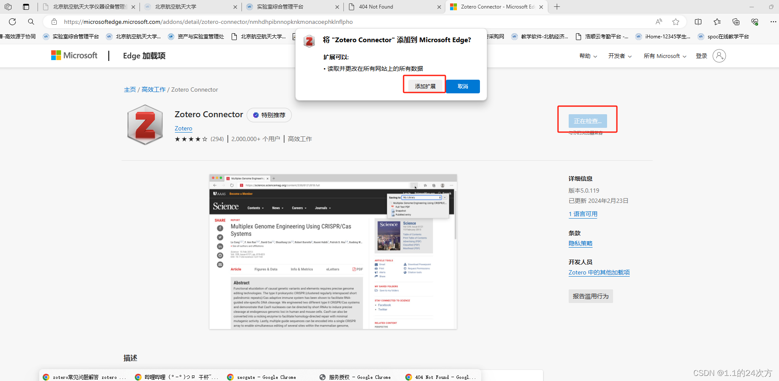Expand the 开发者 dropdown menu
The image size is (779, 381).
point(620,56)
